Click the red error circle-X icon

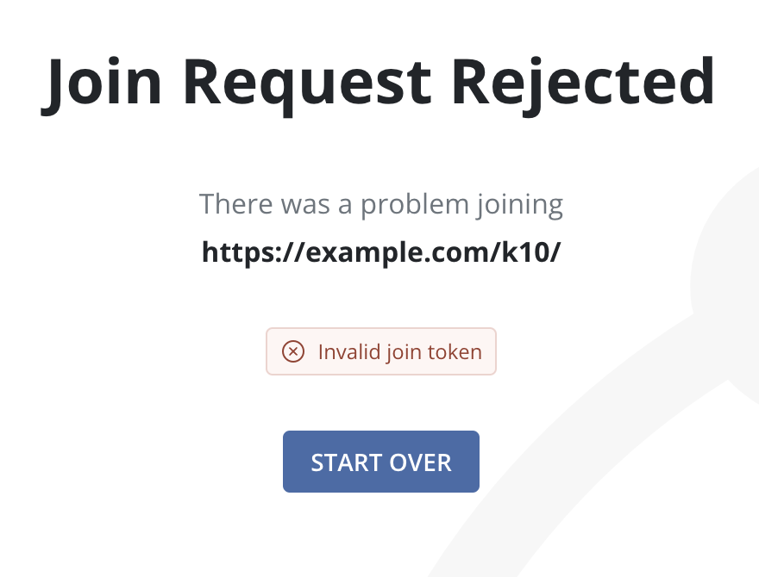(294, 351)
